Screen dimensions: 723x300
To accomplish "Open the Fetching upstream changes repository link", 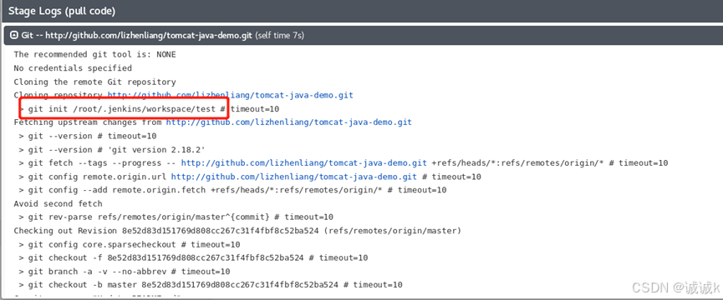I will tap(288, 122).
